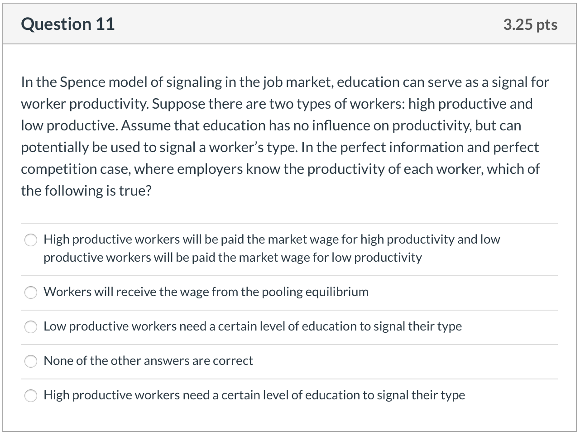
Task: Click the low productive workers answer text
Action: [252, 326]
